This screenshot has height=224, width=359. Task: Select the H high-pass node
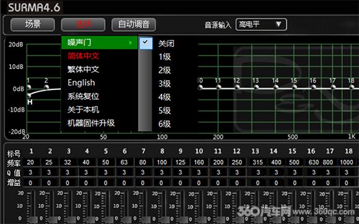coord(29,95)
